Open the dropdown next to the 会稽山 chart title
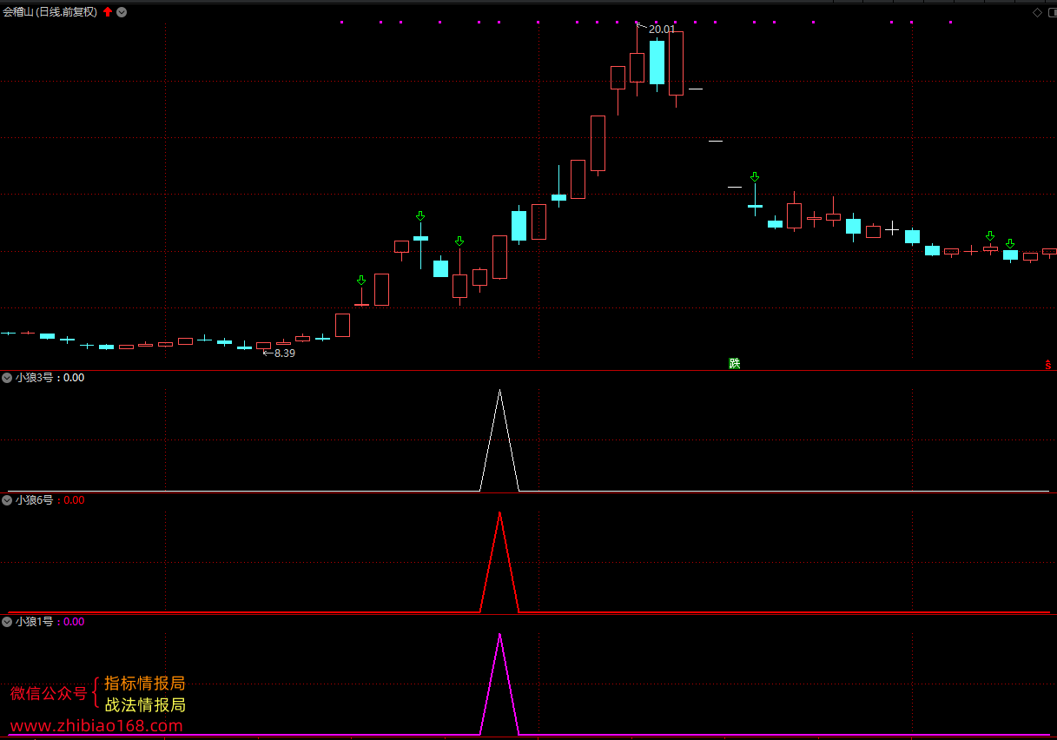The height and width of the screenshot is (740, 1057). (x=122, y=12)
